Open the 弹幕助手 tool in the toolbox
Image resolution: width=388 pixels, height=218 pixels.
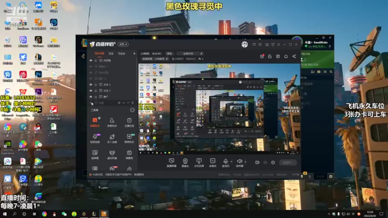pos(95,122)
